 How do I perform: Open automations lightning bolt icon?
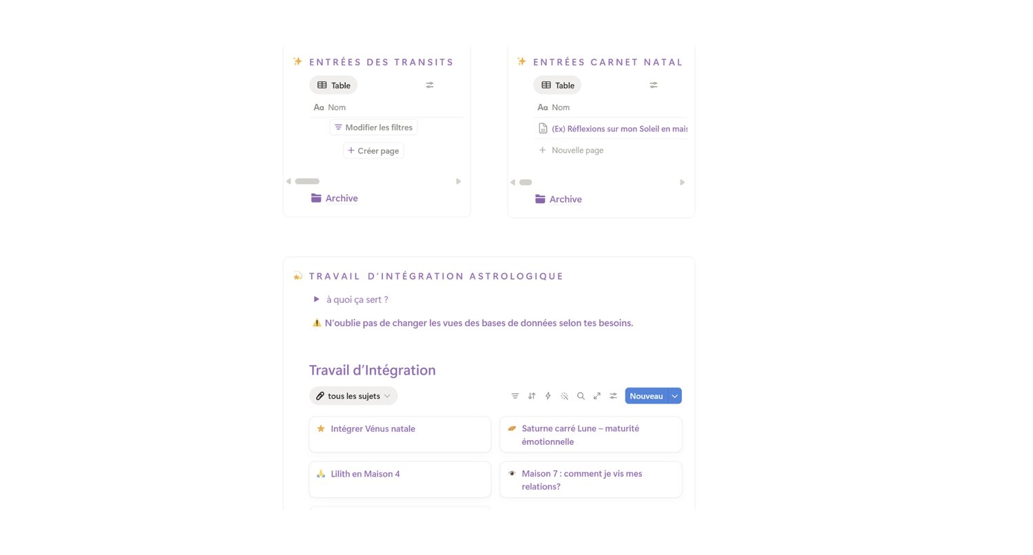pos(548,396)
